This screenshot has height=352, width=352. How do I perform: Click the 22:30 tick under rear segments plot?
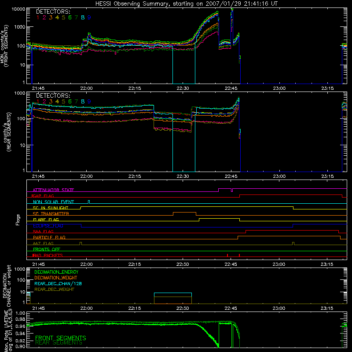183,176
